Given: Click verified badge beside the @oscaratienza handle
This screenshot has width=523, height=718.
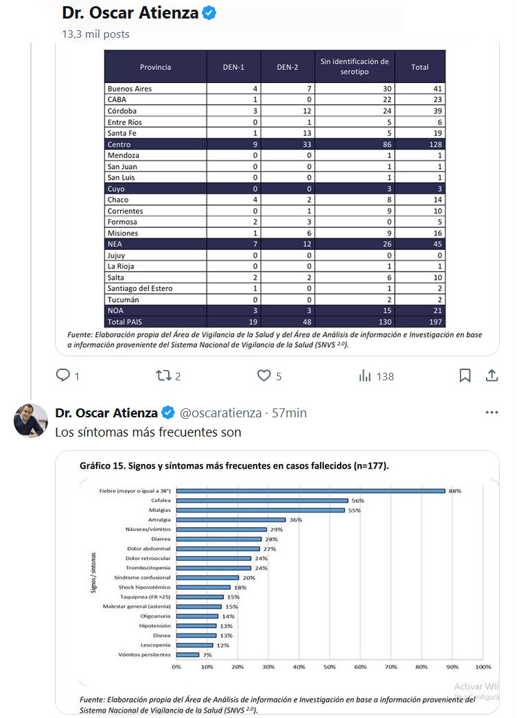Looking at the screenshot, I should coord(168,413).
